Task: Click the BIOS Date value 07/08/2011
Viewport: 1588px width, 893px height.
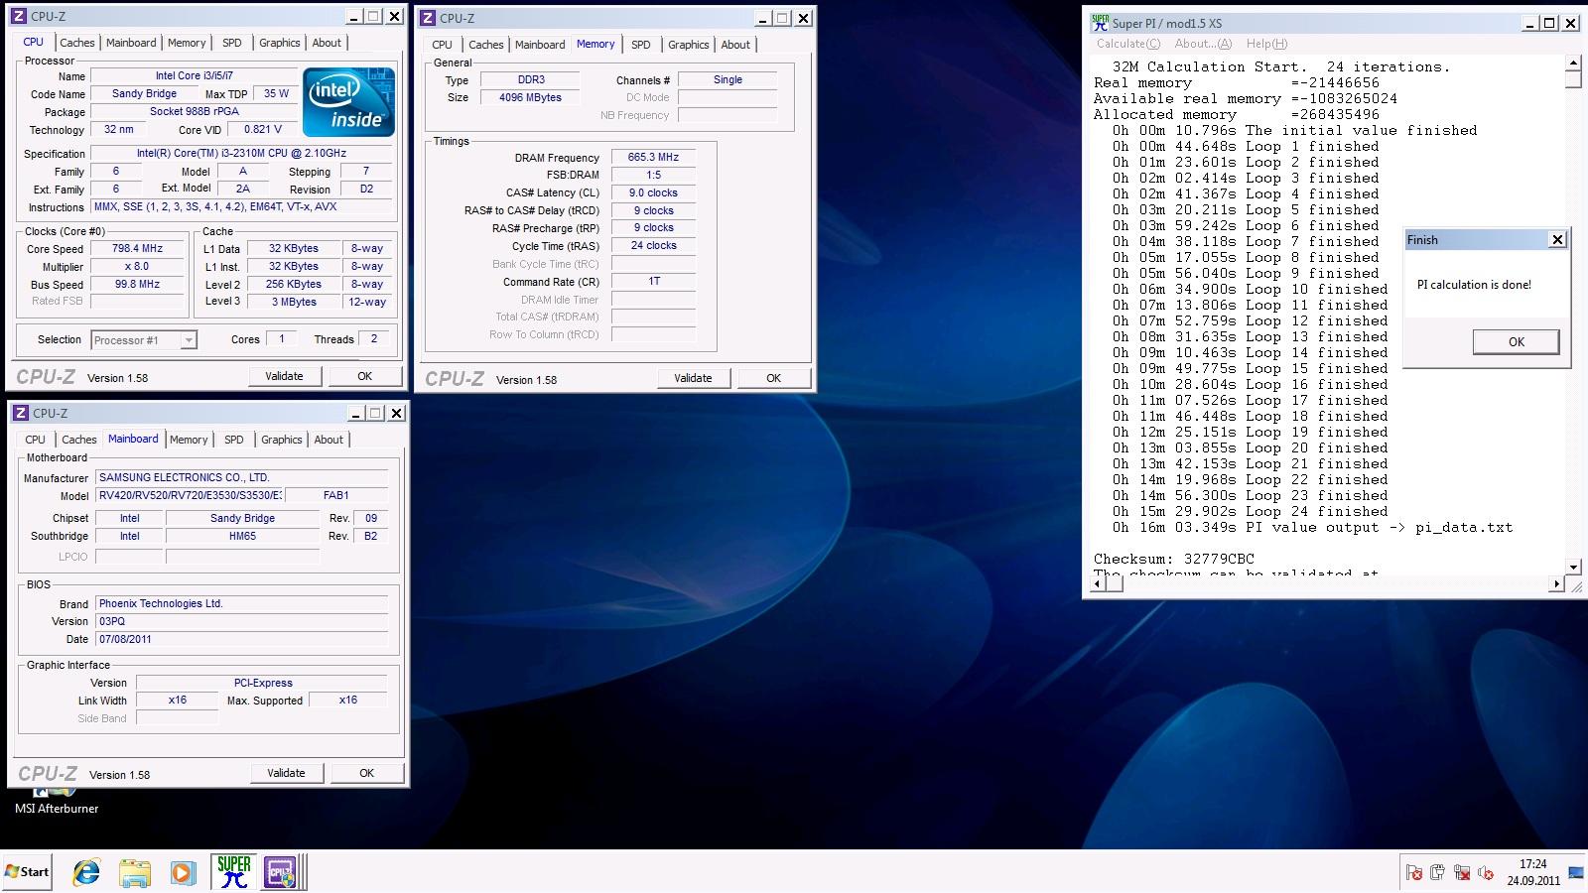Action: (x=241, y=639)
